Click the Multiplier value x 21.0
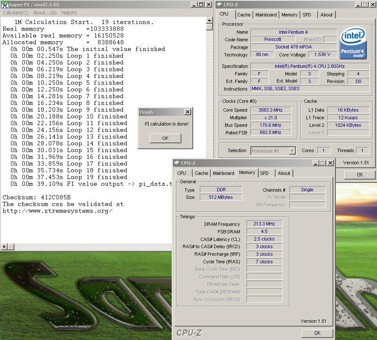This screenshot has height=340, width=377. click(x=271, y=118)
